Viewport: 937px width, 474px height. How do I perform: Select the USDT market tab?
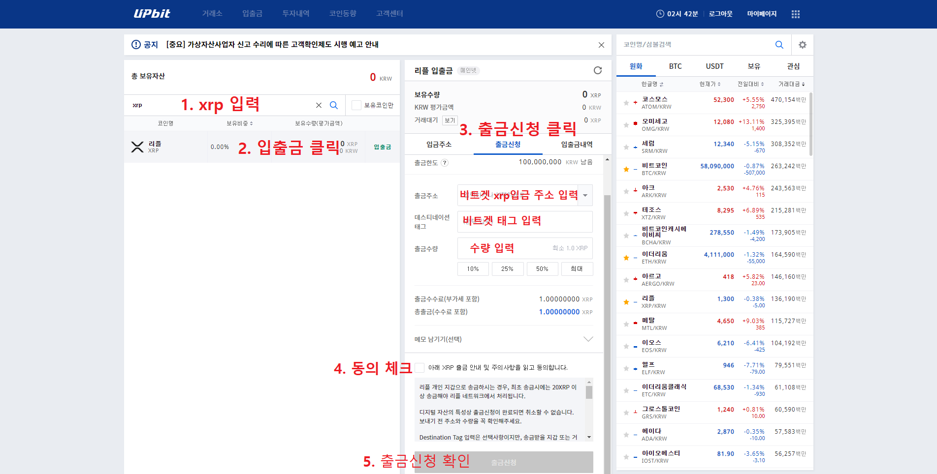click(x=715, y=66)
